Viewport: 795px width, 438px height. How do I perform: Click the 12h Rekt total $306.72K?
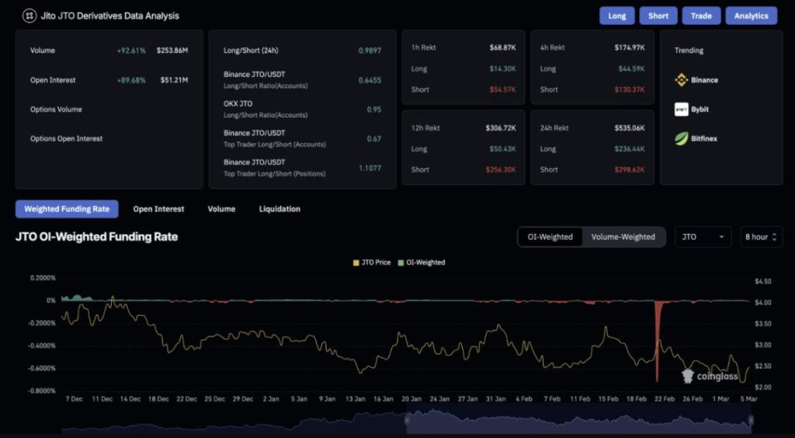pos(501,127)
